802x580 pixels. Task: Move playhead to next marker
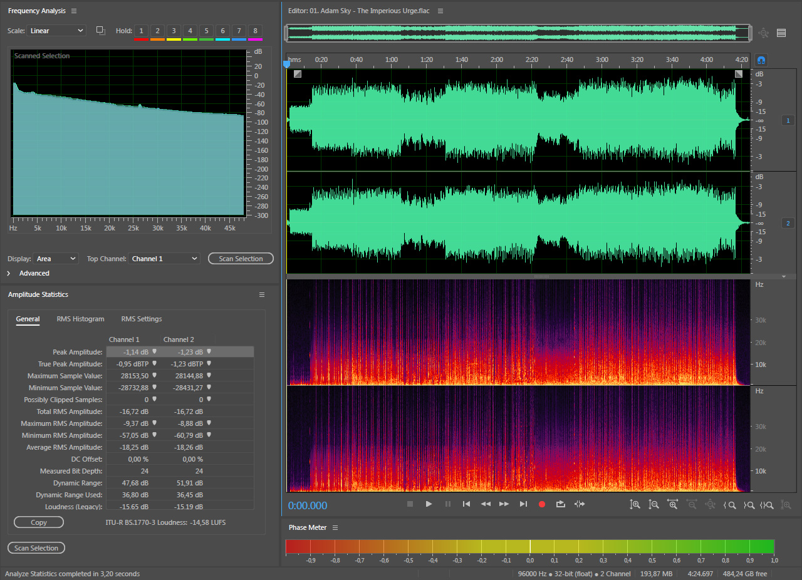pos(523,504)
